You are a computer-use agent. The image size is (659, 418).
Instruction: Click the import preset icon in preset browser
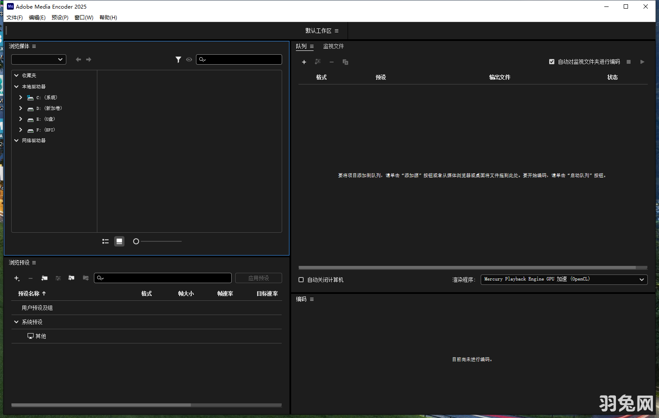(x=71, y=278)
